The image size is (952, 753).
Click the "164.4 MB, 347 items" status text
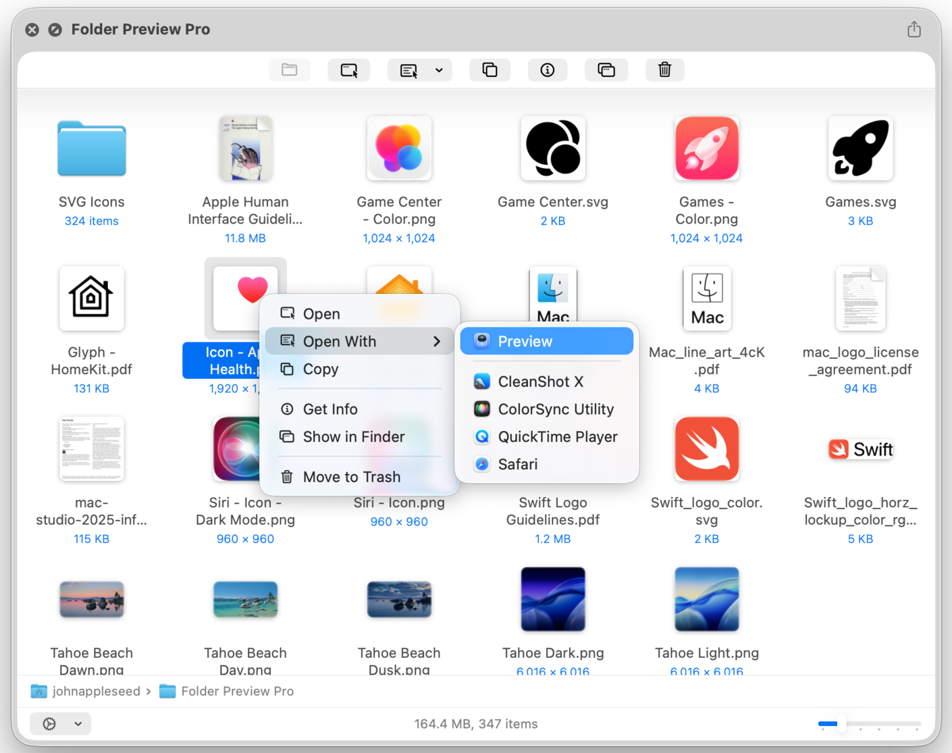(x=476, y=724)
